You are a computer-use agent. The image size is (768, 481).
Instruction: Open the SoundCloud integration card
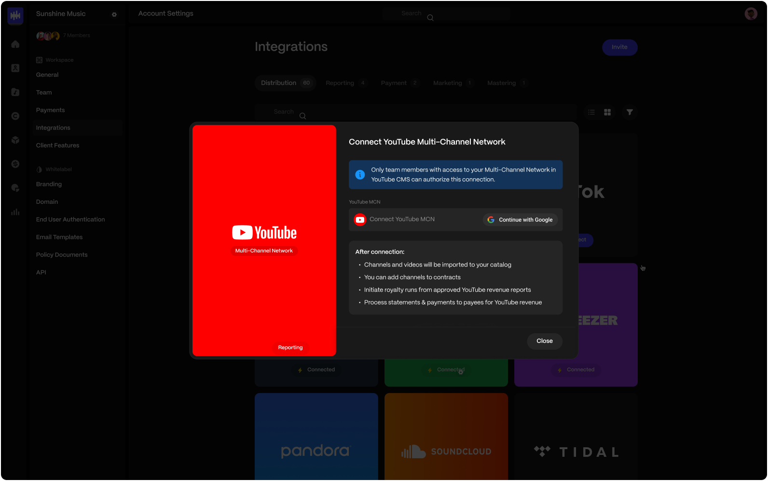(x=446, y=437)
